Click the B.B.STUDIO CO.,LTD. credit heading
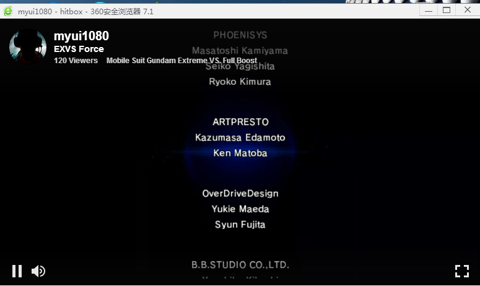Viewport: 480px width, 286px height. click(x=240, y=265)
